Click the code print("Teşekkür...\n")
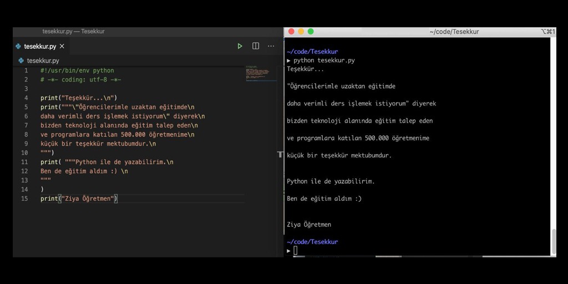Screen dimensions: 568x284 coord(79,98)
